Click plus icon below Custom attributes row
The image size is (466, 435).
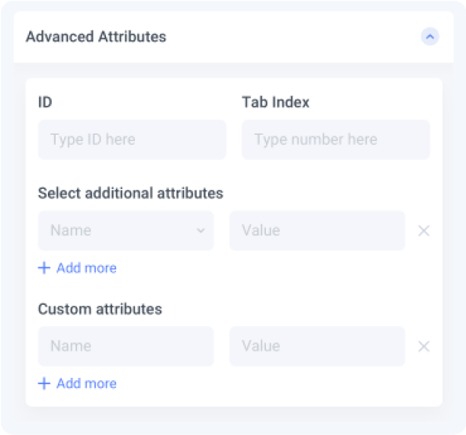pyautogui.click(x=44, y=383)
